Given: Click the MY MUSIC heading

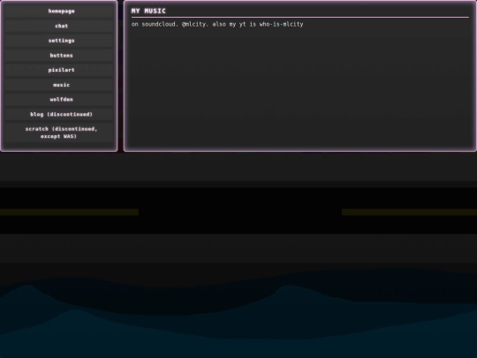Looking at the screenshot, I should click(148, 11).
